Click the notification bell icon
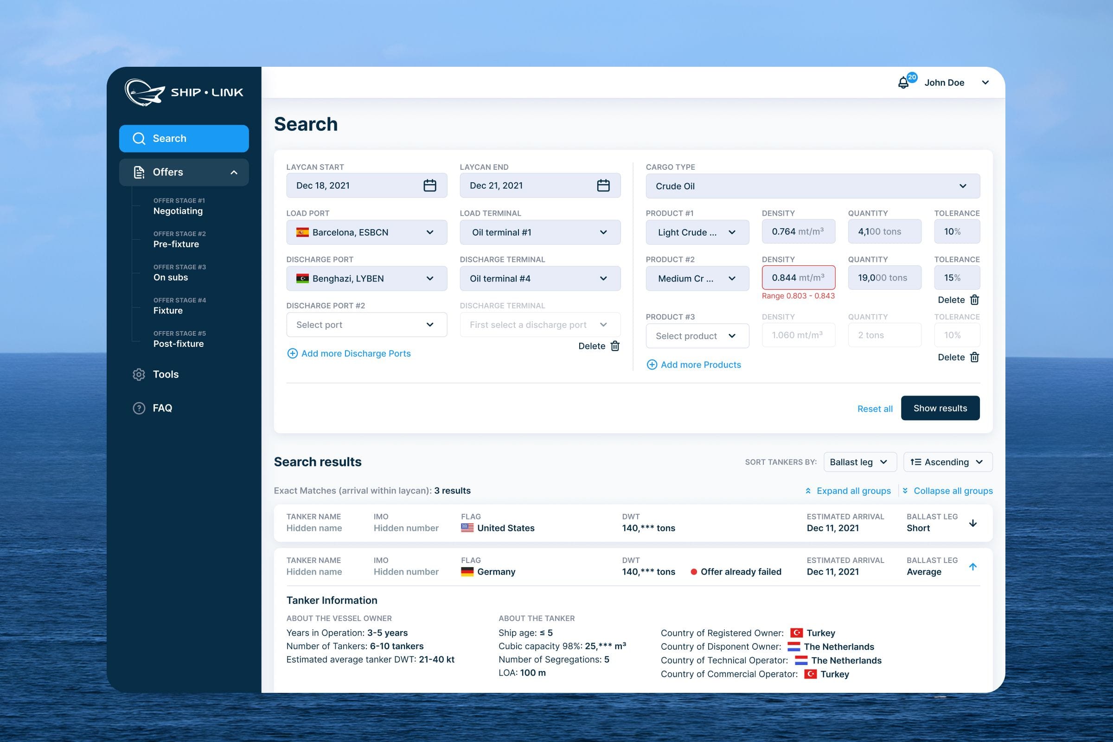 click(903, 83)
